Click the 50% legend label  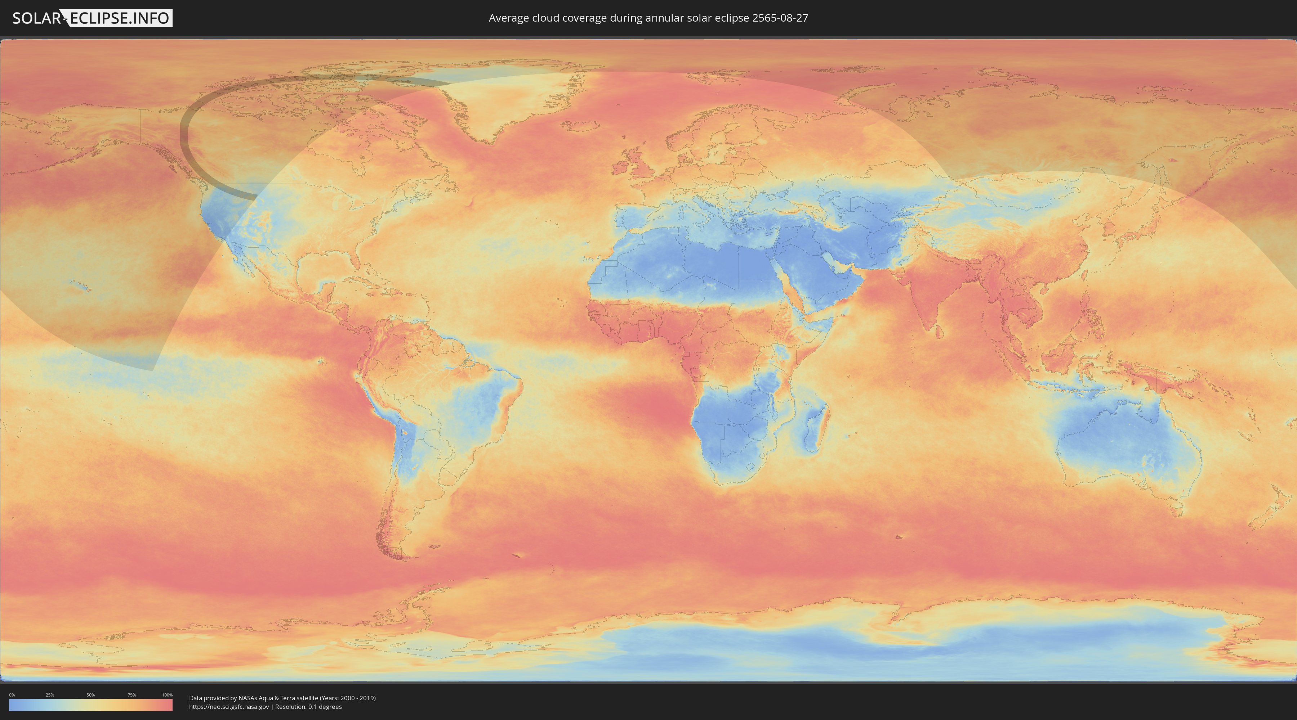point(91,695)
